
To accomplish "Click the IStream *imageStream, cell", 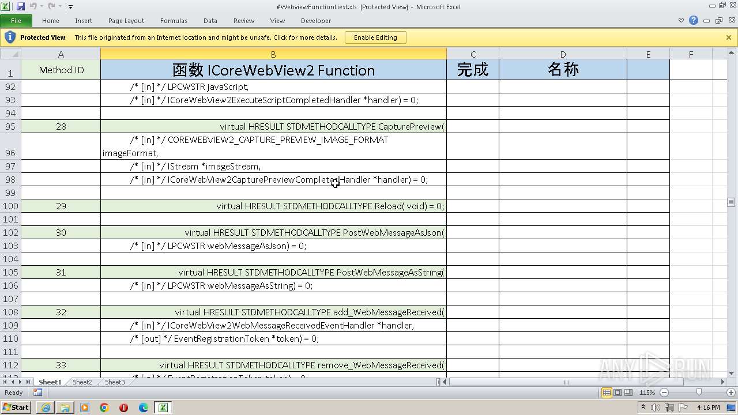I will tap(273, 166).
